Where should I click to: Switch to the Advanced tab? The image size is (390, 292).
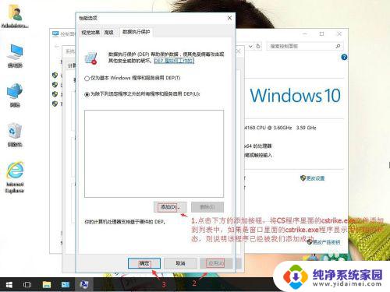tap(109, 33)
